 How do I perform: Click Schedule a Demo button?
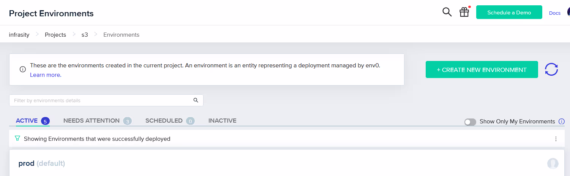tap(509, 12)
